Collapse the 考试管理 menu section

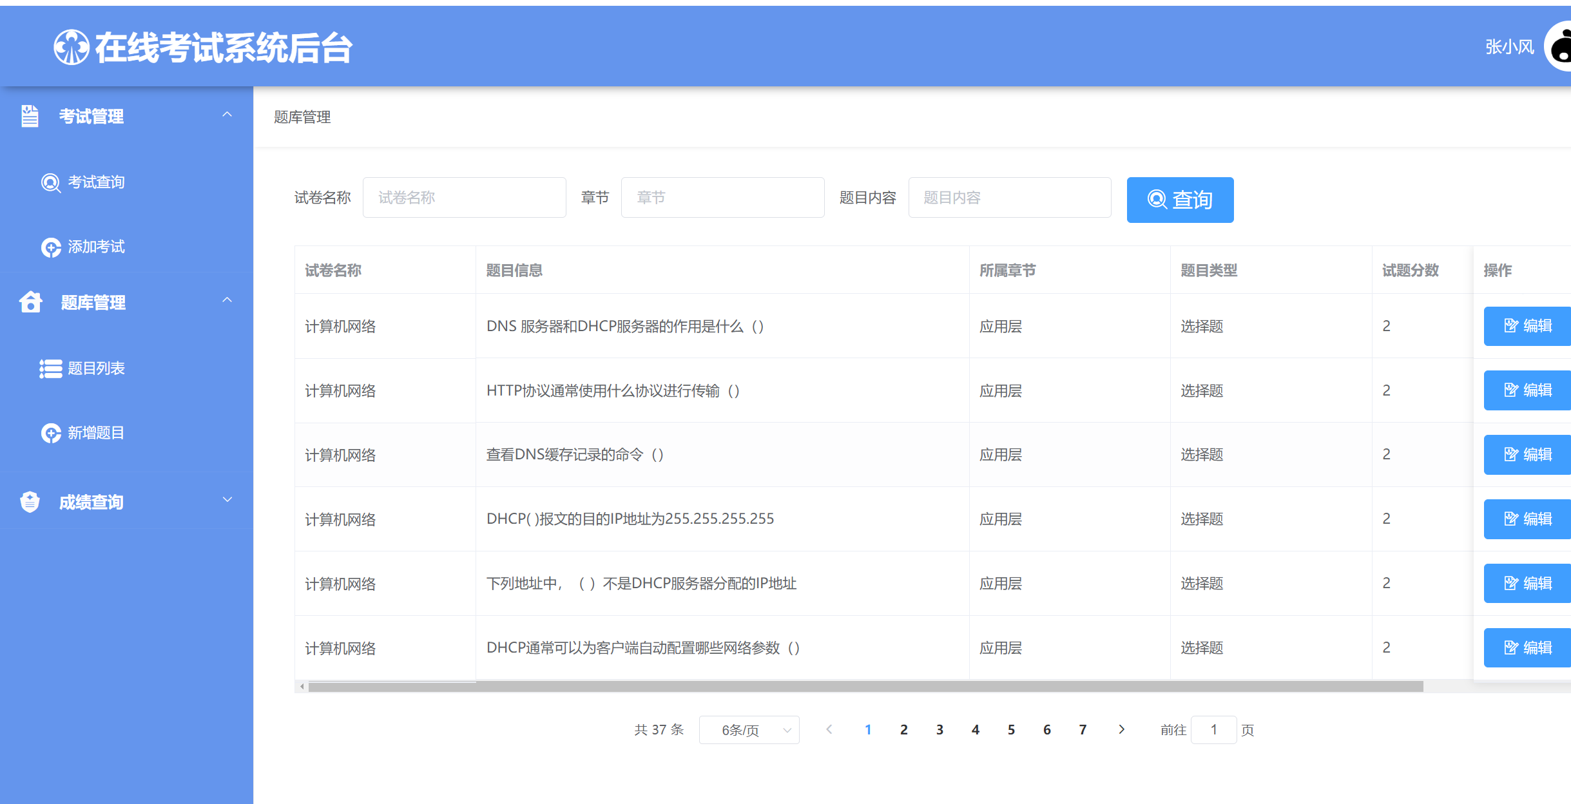pos(227,114)
